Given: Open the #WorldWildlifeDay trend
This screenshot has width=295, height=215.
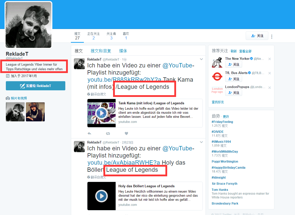Looking at the screenshot, I should pos(225,151).
